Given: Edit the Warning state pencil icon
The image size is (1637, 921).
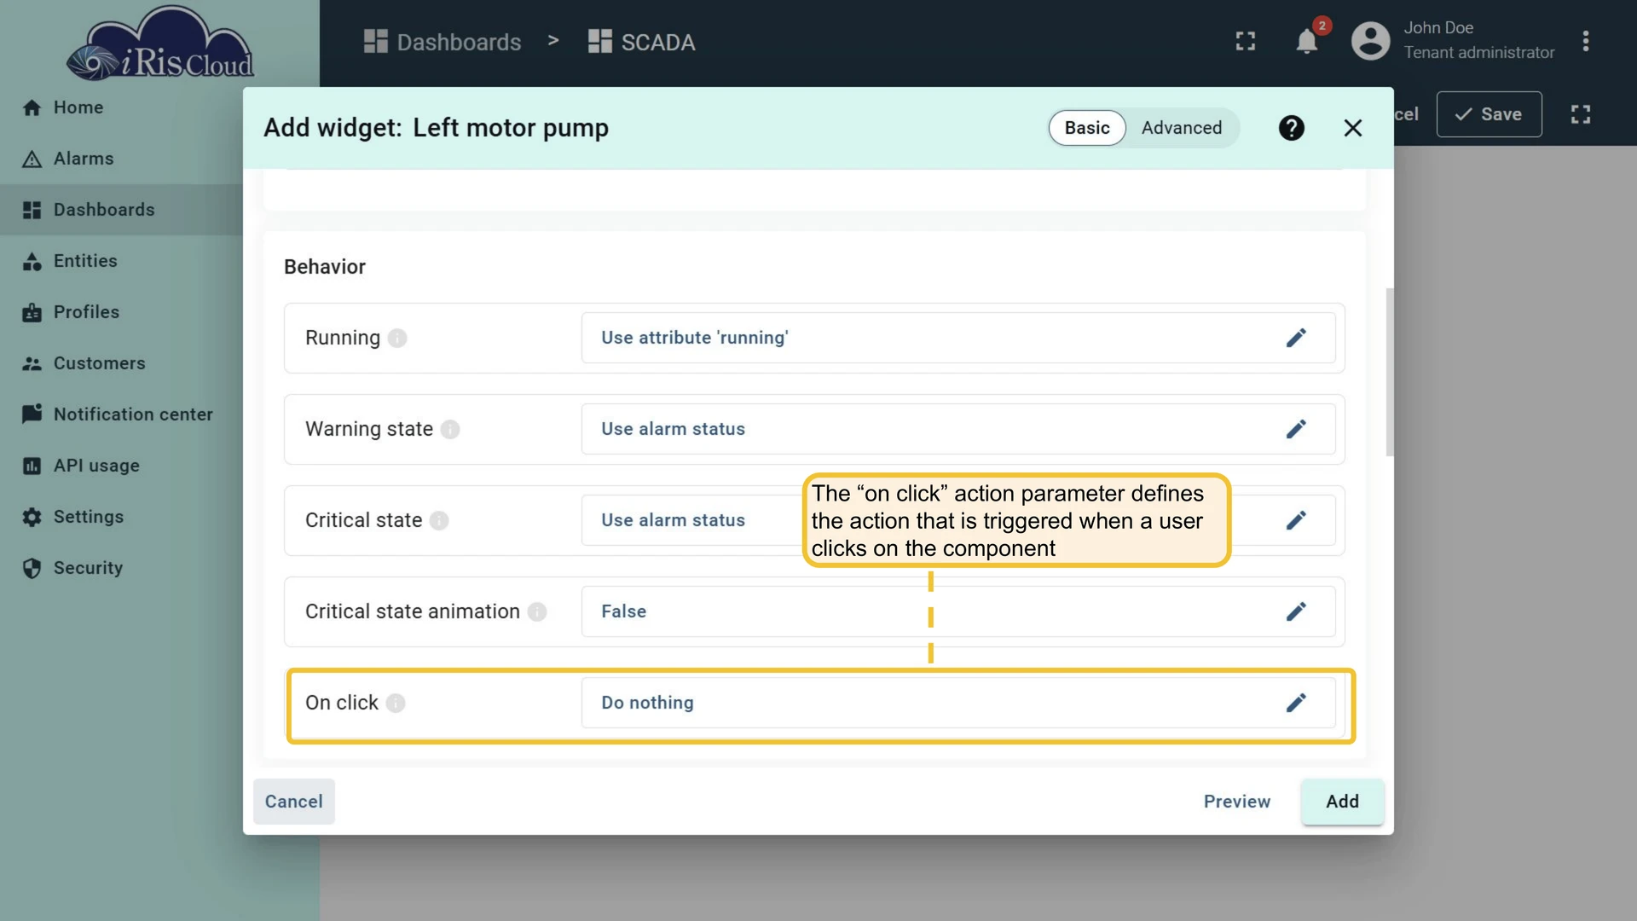Looking at the screenshot, I should click(x=1296, y=429).
